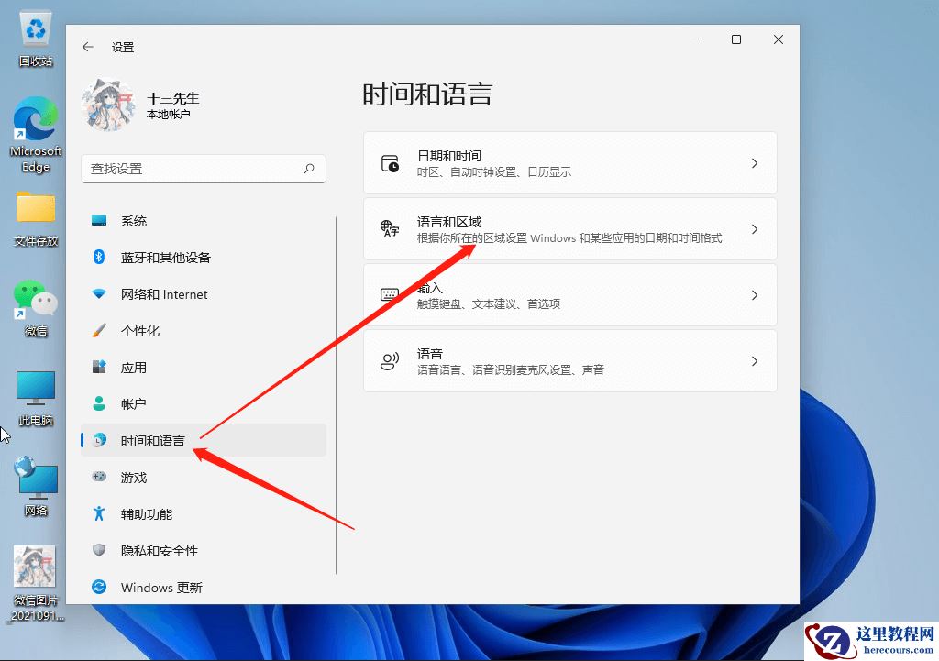This screenshot has height=661, width=939.
Task: Select 隐私和安全性 in the sidebar
Action: (160, 551)
